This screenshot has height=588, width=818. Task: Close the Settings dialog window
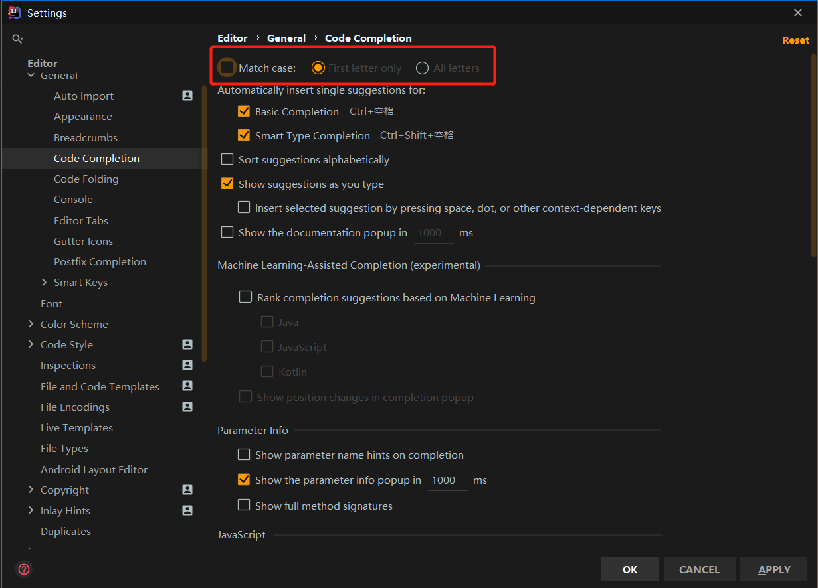(798, 13)
